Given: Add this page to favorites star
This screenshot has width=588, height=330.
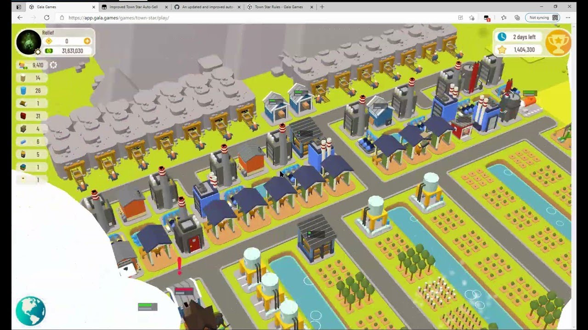Looking at the screenshot, I should pyautogui.click(x=472, y=18).
